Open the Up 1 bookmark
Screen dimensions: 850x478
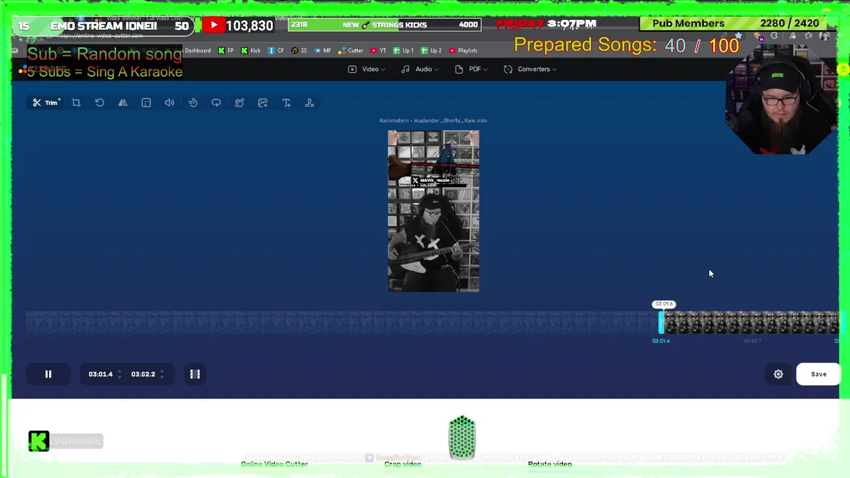(x=403, y=50)
